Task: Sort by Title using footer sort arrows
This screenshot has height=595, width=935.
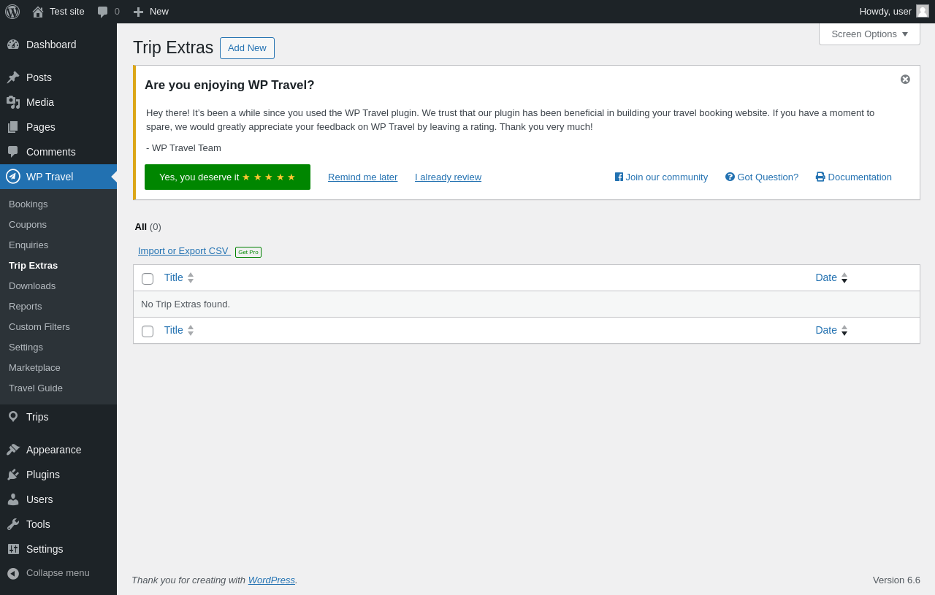Action: [x=191, y=330]
